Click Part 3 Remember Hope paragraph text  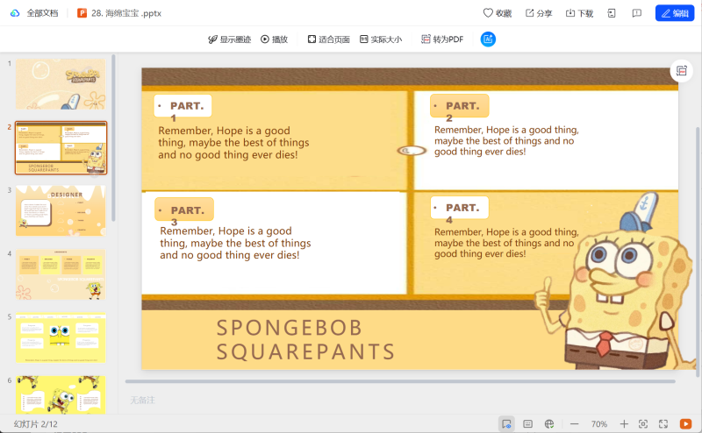click(235, 243)
